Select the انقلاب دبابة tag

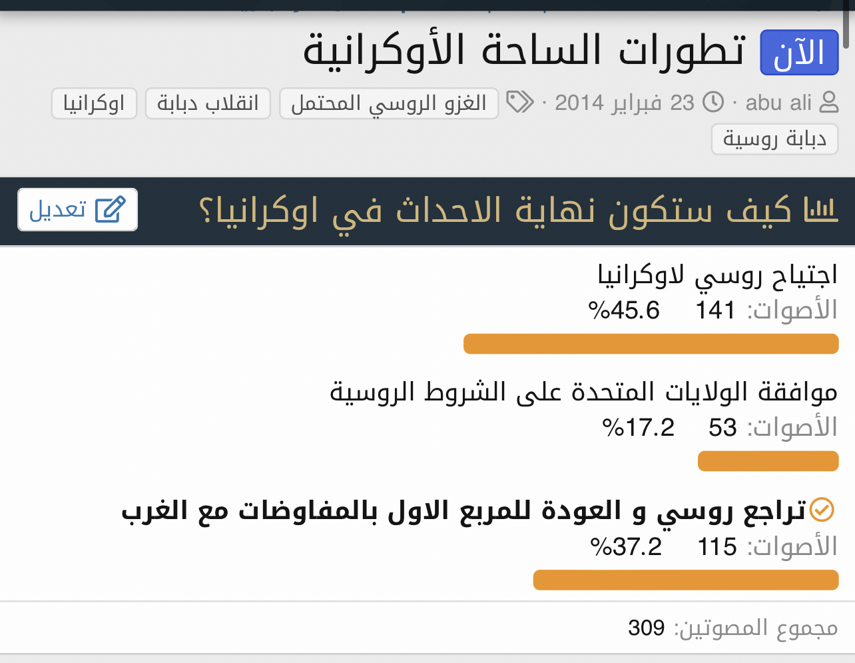pos(208,103)
